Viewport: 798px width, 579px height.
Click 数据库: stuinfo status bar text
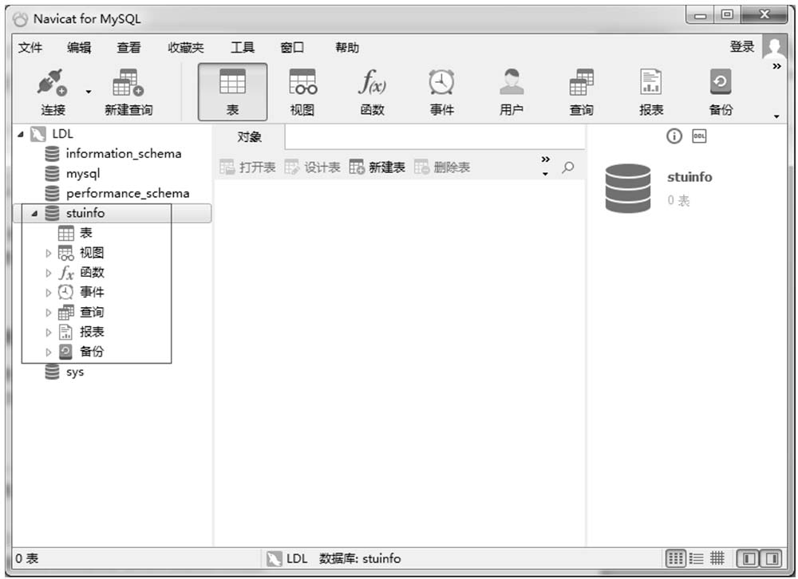click(360, 558)
